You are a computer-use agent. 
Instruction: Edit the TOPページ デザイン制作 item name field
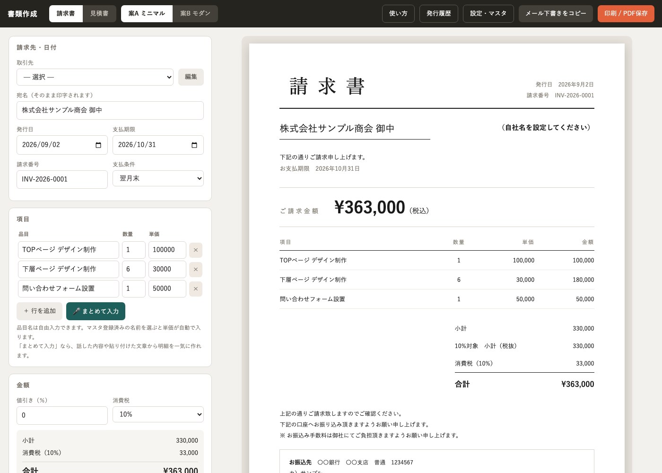tap(69, 250)
